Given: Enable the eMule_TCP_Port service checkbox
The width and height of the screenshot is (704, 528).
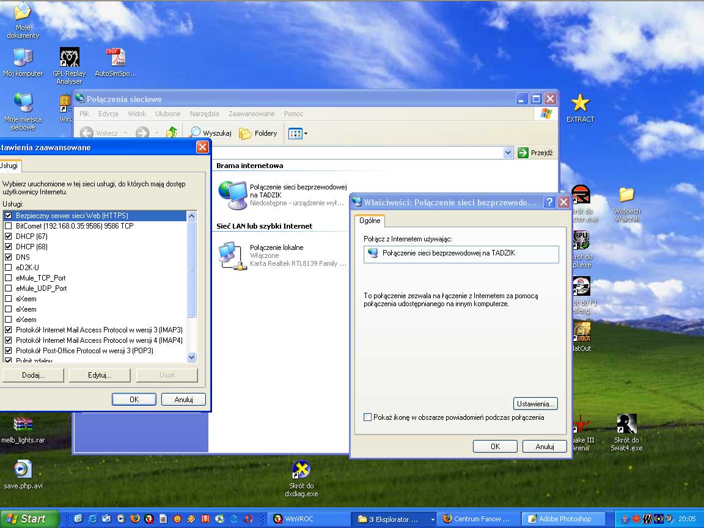Looking at the screenshot, I should [x=9, y=278].
